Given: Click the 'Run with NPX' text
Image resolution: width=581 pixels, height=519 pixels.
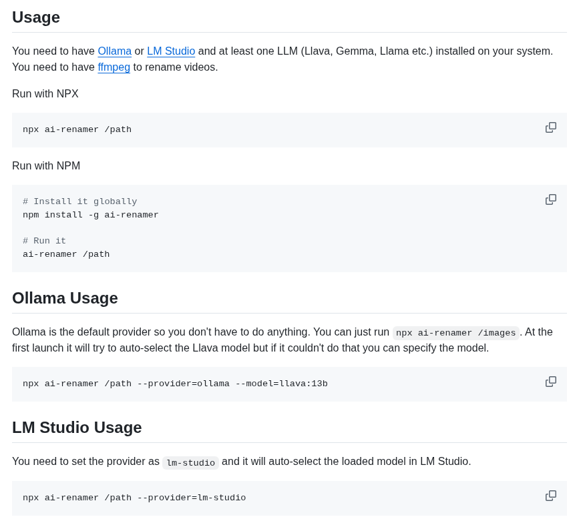Looking at the screenshot, I should 45,93.
